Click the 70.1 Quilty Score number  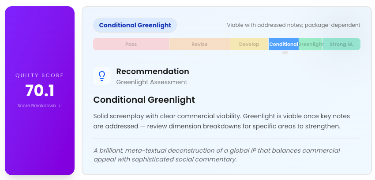(x=40, y=91)
